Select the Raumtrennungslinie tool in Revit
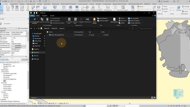 click(123, 8)
